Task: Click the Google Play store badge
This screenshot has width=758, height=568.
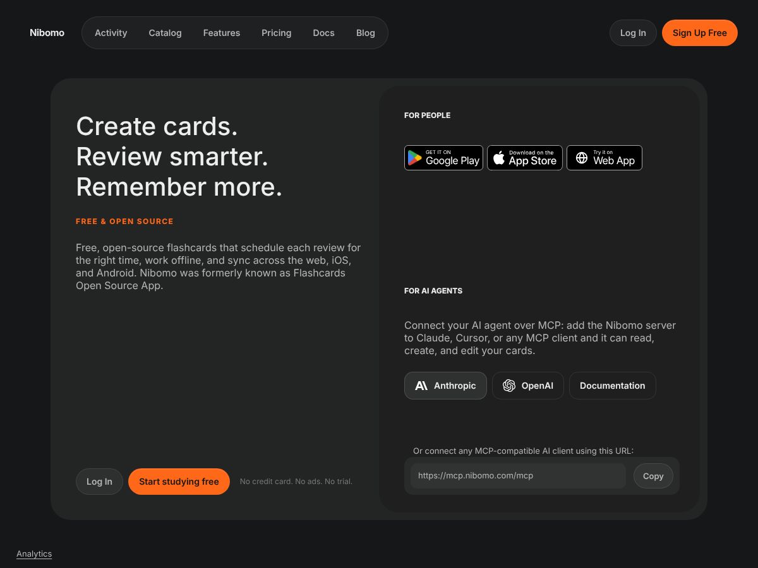Action: click(x=443, y=158)
